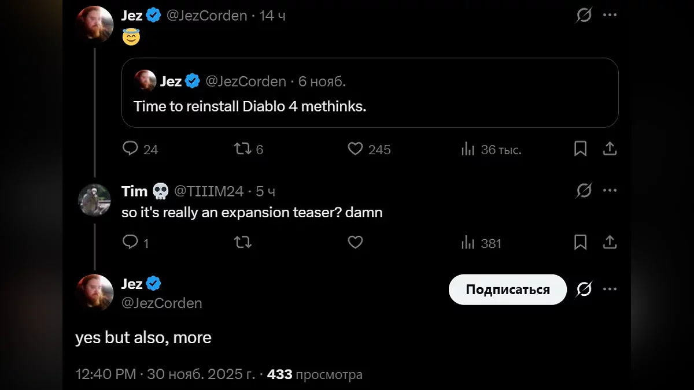Retweet Jez's tweet with 6 reposts
The width and height of the screenshot is (694, 390).
[242, 149]
